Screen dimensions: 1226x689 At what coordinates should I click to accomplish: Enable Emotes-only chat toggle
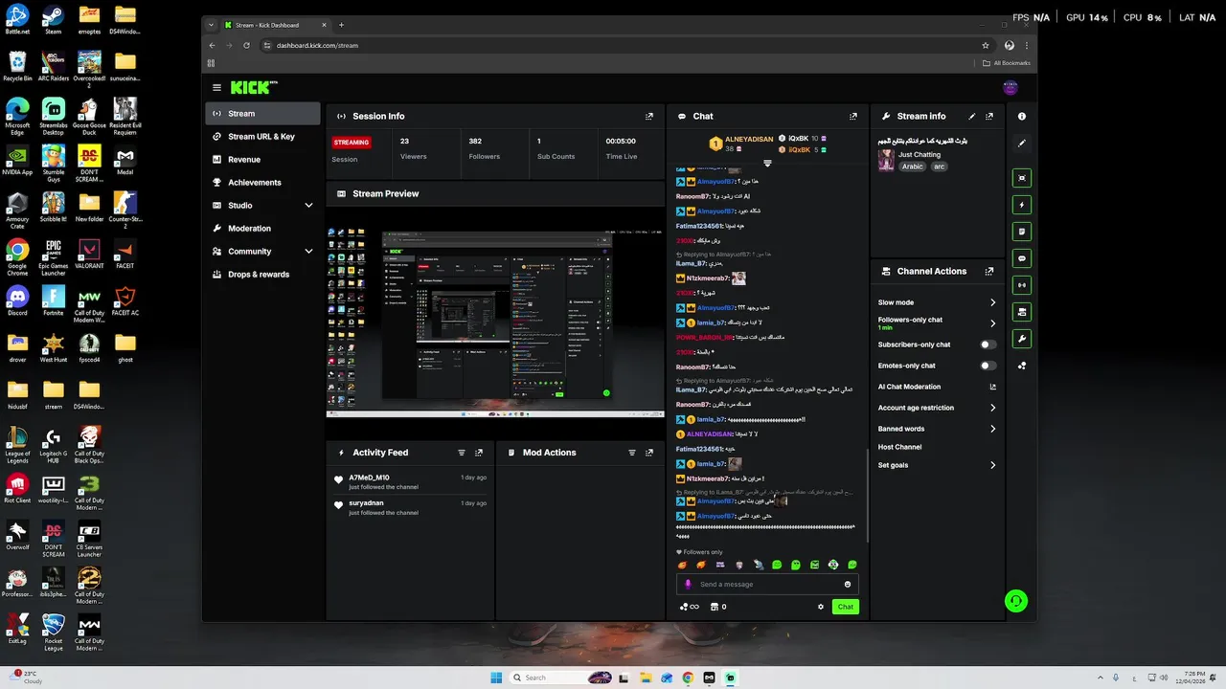click(x=988, y=366)
